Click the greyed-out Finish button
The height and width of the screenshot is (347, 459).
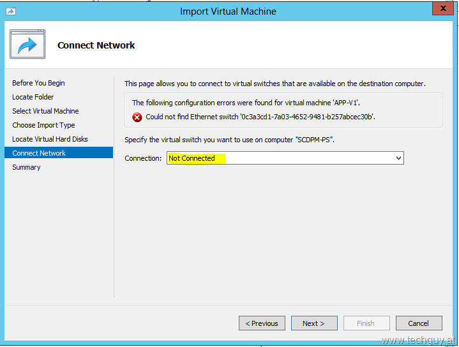point(366,323)
